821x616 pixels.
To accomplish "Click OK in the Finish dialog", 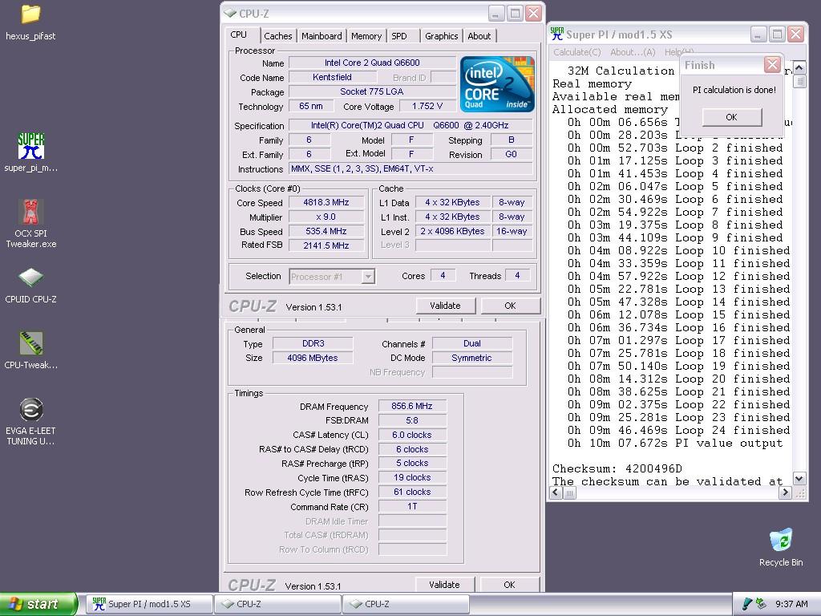I will point(731,117).
